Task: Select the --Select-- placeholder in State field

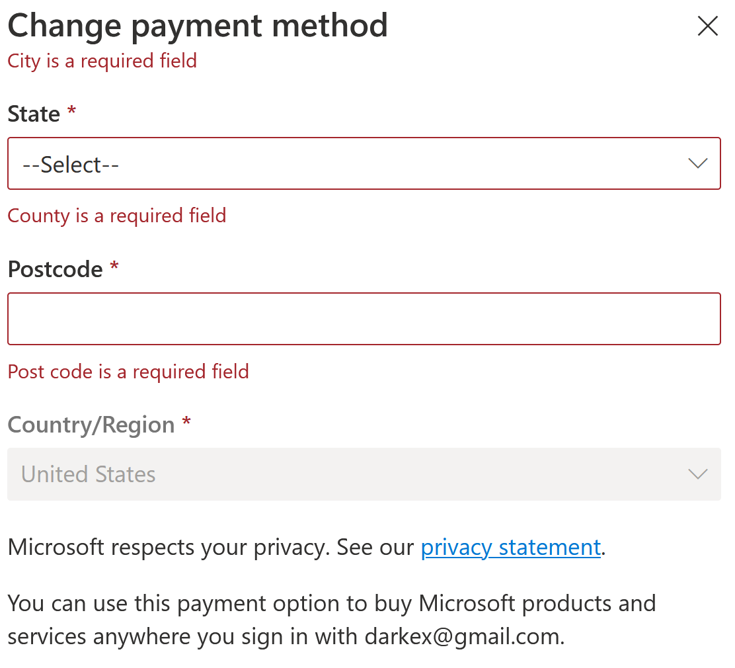Action: tap(69, 163)
